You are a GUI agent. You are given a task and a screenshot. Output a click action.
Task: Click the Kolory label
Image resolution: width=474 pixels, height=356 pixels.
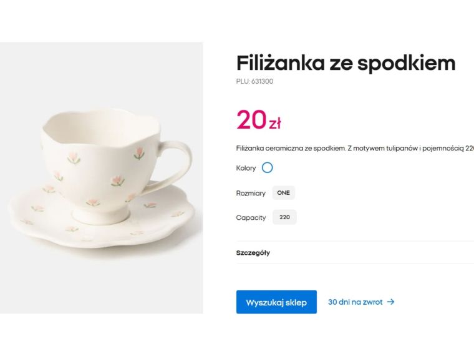point(246,168)
